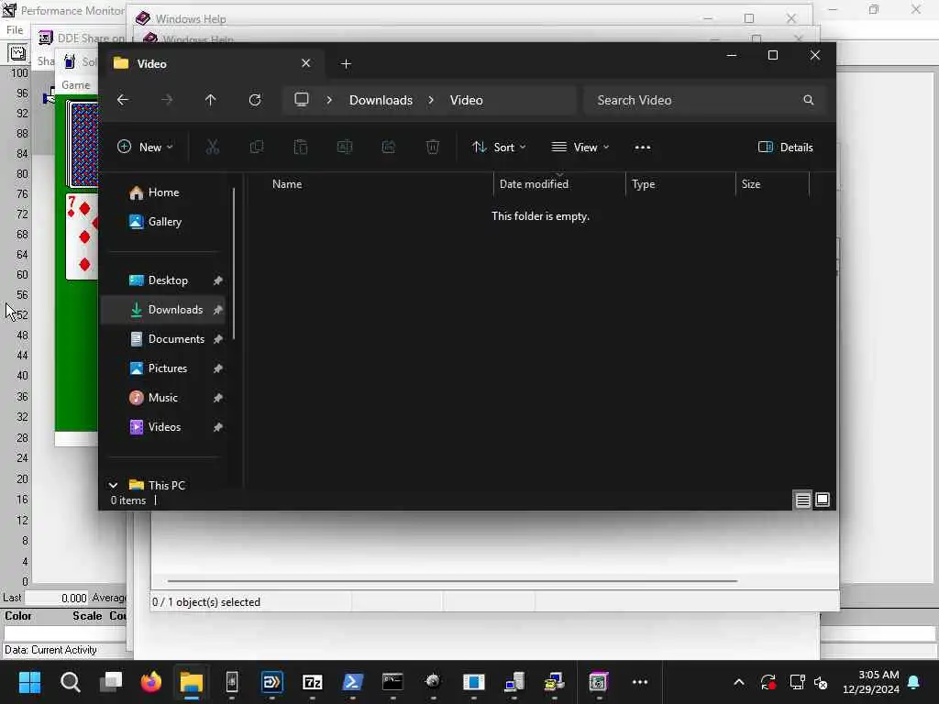Image resolution: width=939 pixels, height=704 pixels.
Task: Select Downloads in navigation pane
Action: pos(163,310)
